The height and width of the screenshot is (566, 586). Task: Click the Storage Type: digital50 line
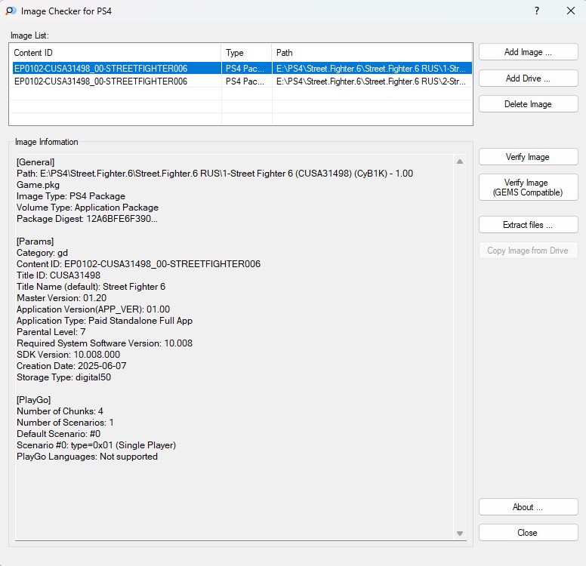64,377
